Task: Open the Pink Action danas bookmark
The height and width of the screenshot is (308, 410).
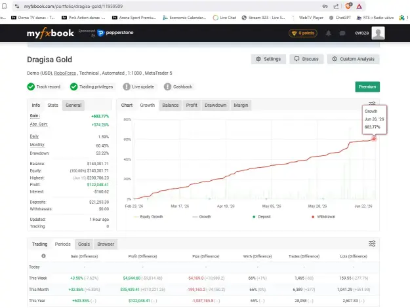Action: coord(83,18)
